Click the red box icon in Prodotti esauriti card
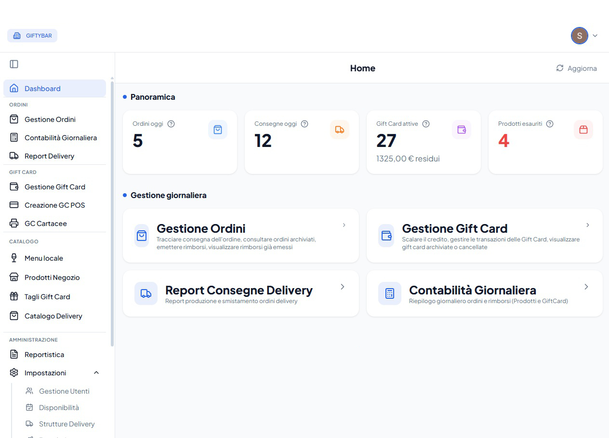Screen dimensions: 609x438 [x=583, y=130]
